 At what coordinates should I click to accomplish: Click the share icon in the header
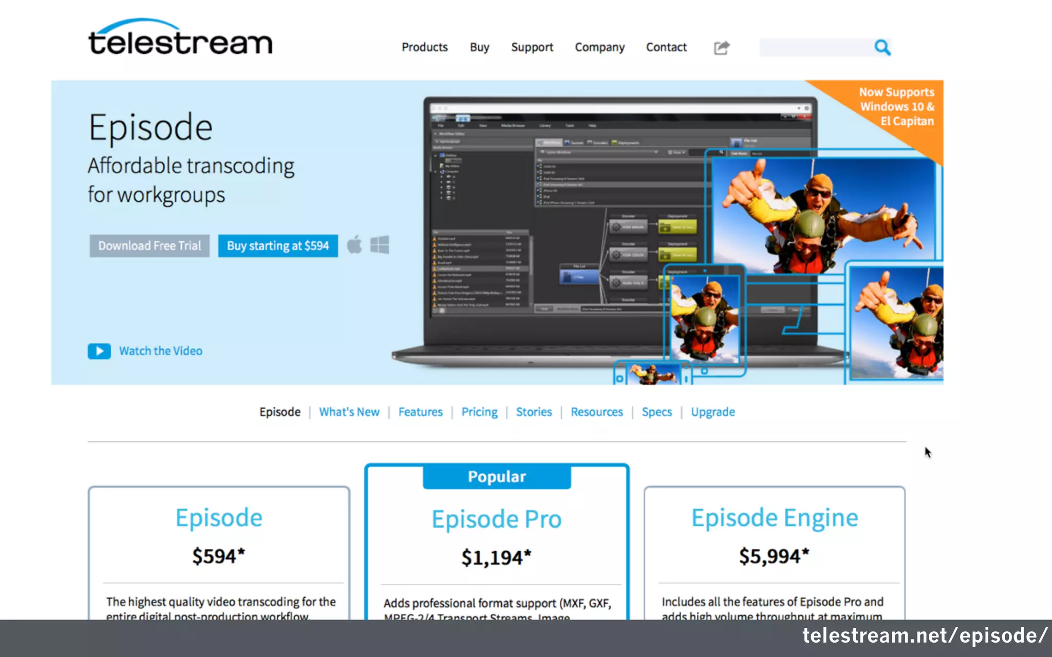pyautogui.click(x=722, y=48)
